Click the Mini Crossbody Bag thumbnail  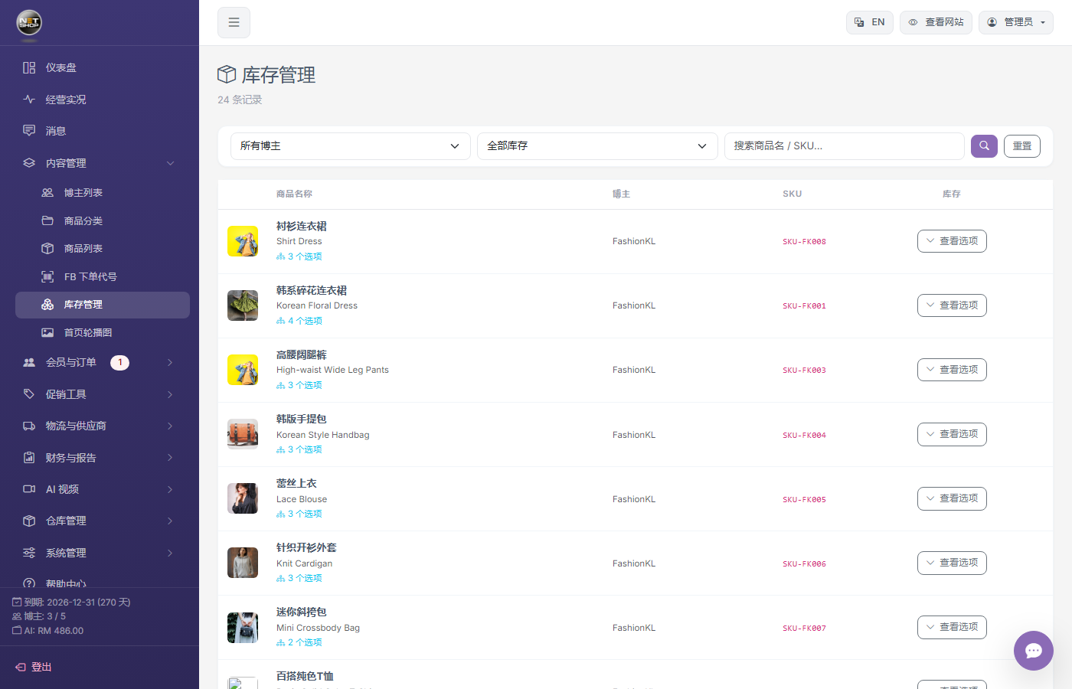pyautogui.click(x=243, y=628)
